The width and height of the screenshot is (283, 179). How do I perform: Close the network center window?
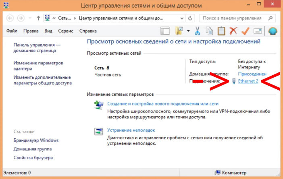tap(272, 4)
